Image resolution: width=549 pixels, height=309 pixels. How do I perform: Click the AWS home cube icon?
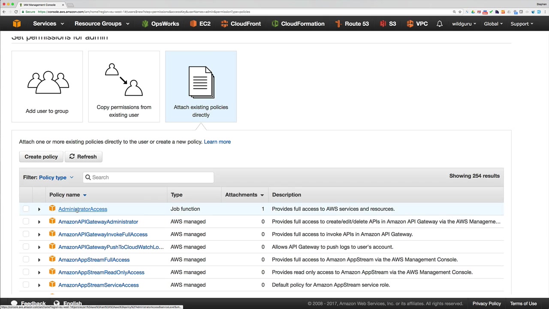click(x=17, y=24)
